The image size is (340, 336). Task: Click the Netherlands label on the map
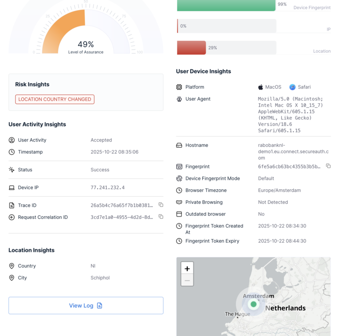tap(285, 308)
